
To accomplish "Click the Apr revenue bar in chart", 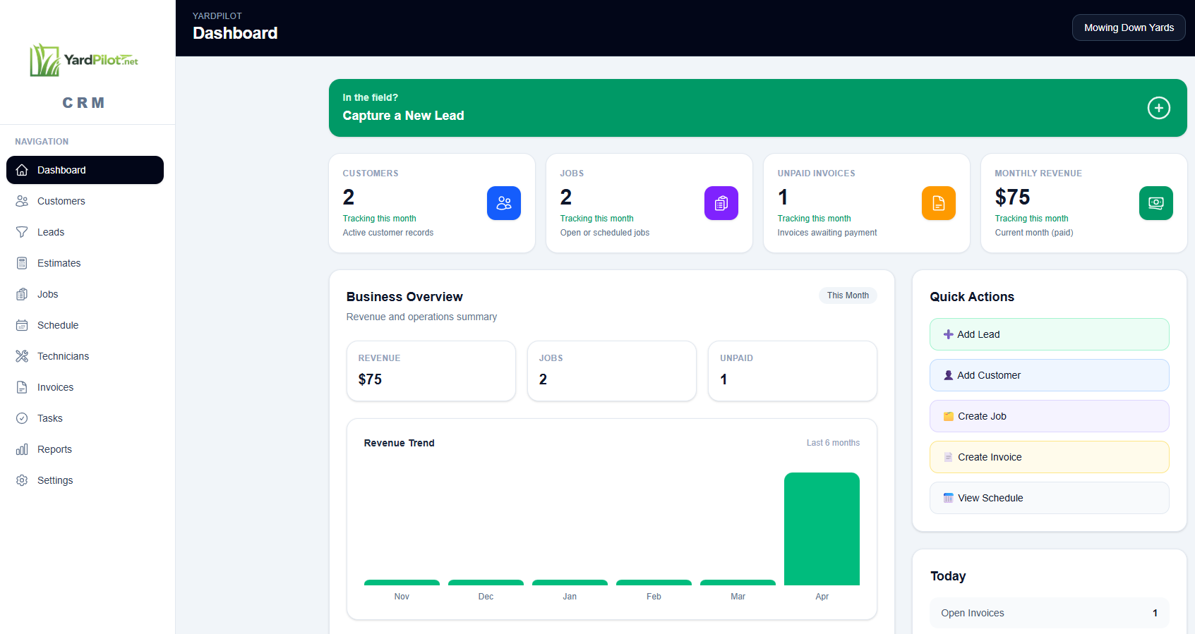I will click(x=822, y=529).
